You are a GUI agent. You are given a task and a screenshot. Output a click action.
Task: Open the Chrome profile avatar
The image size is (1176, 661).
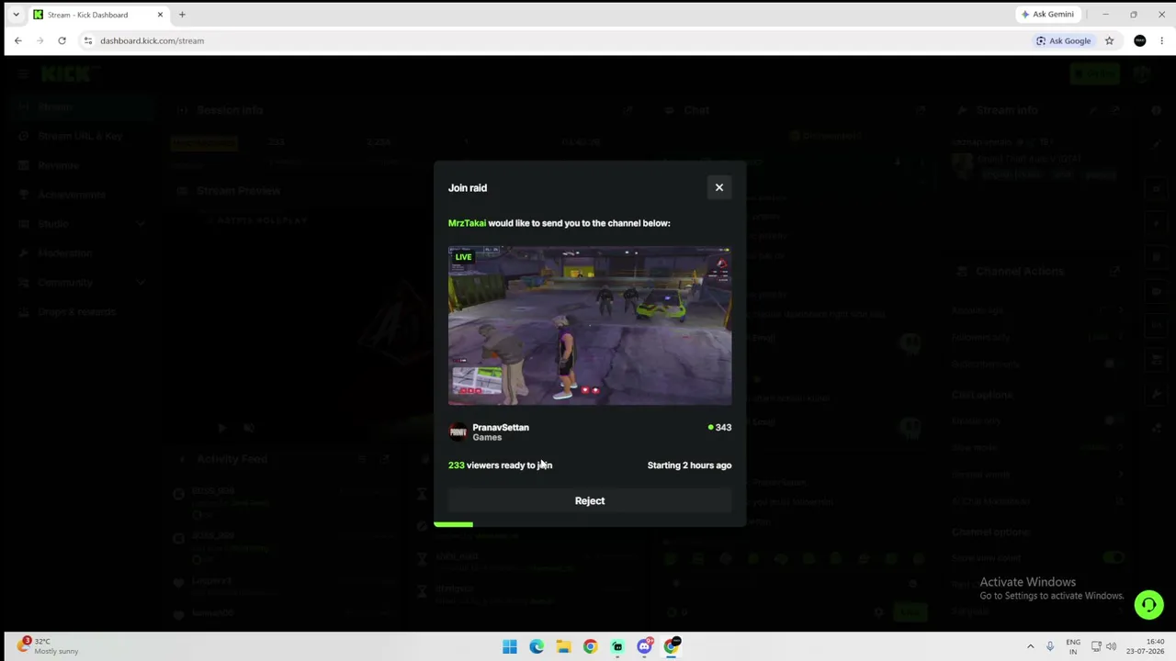point(1140,40)
